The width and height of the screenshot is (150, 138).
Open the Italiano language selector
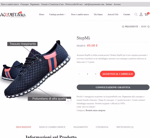pyautogui.click(x=109, y=4)
